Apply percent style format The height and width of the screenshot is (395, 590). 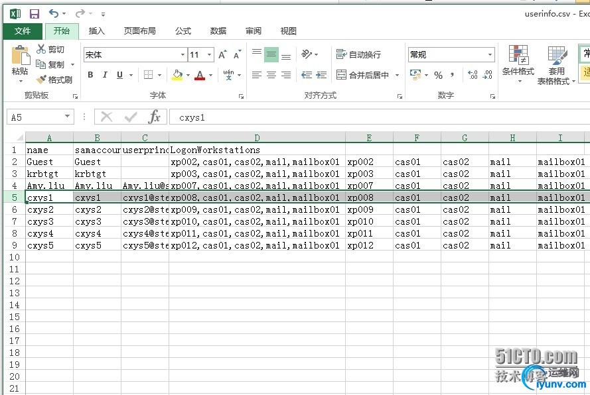click(438, 75)
